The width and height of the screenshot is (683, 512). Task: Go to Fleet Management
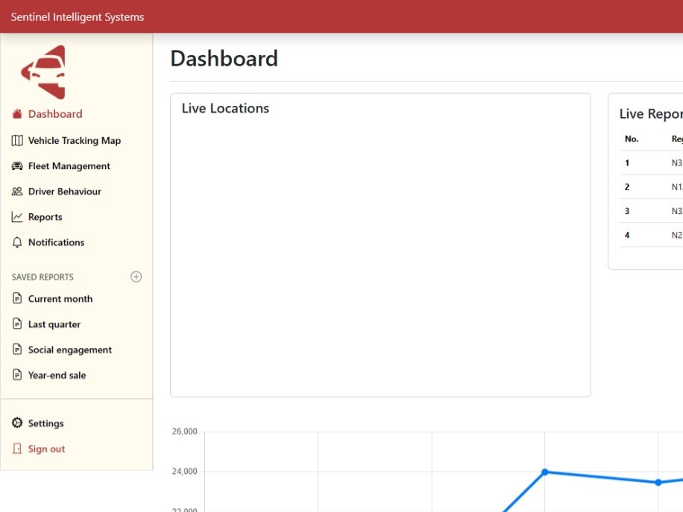click(x=69, y=166)
